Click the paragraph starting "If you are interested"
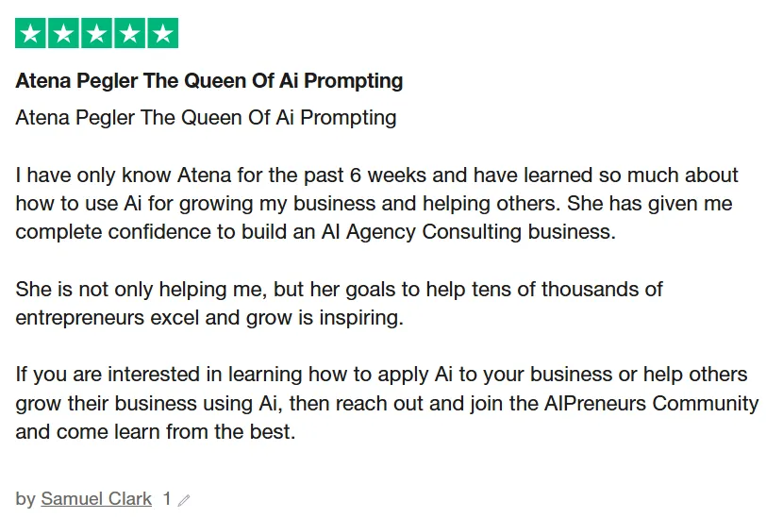Screen dimensions: 783x518 pyautogui.click(x=387, y=404)
